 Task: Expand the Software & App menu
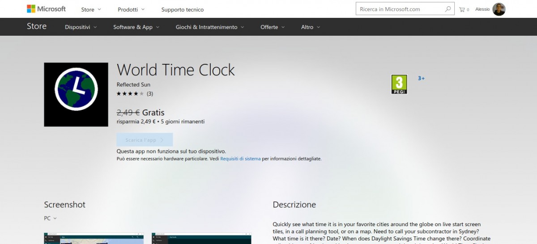tap(136, 27)
